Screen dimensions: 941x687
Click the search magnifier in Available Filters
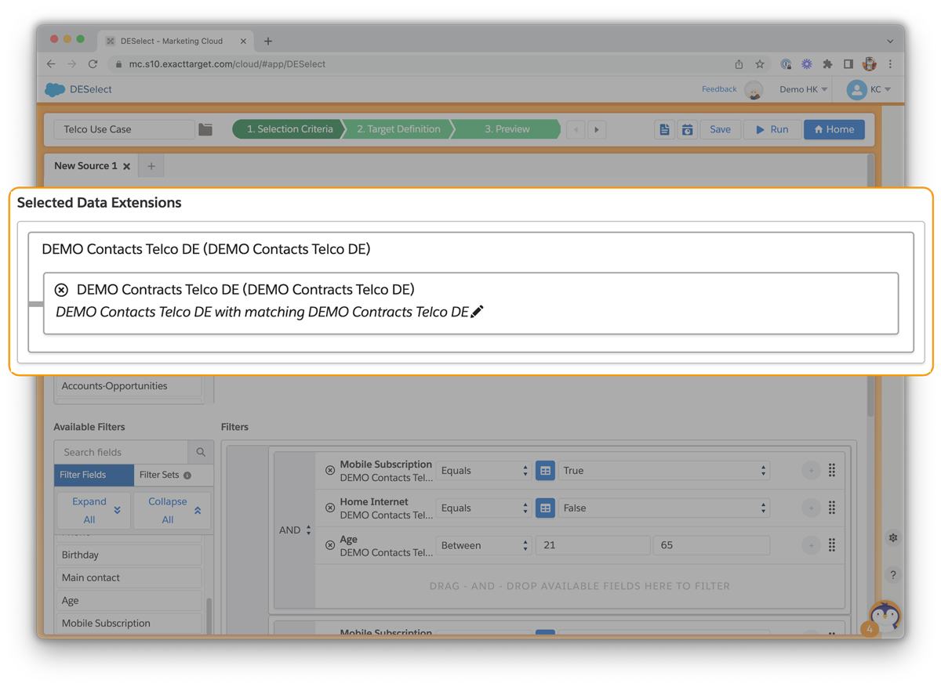click(x=201, y=452)
